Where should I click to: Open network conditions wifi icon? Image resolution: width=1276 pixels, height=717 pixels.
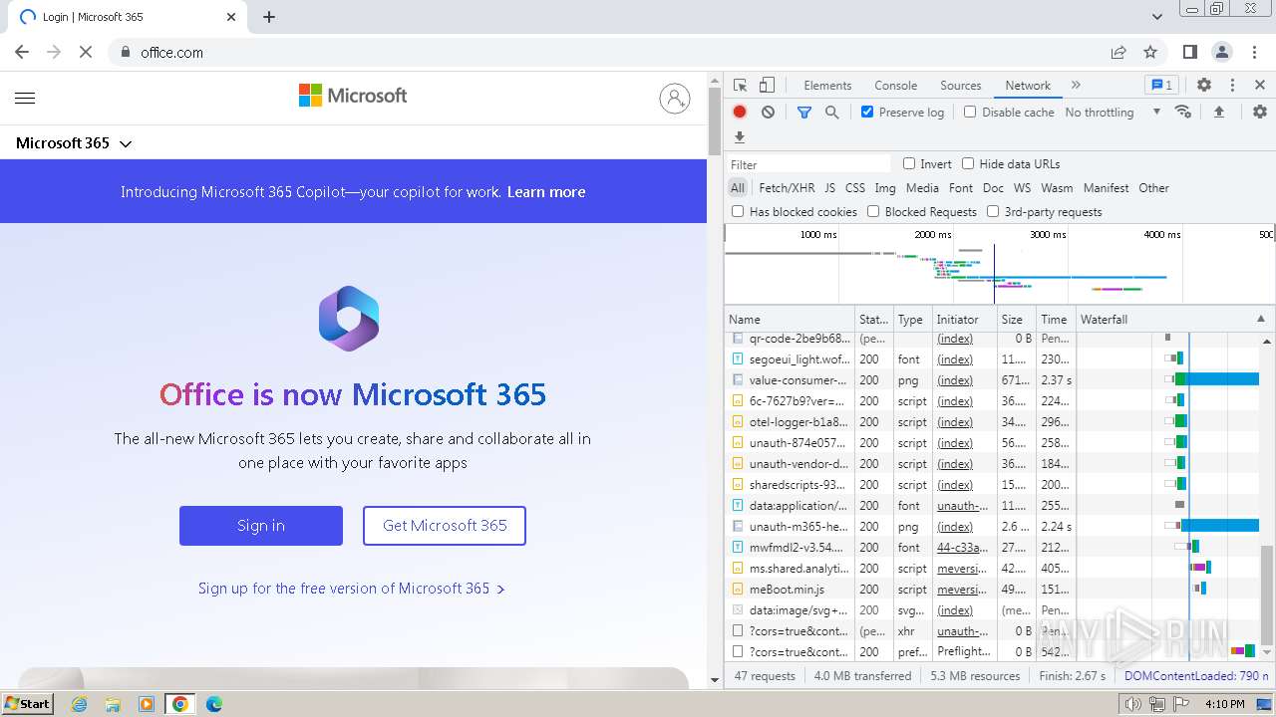(x=1183, y=113)
